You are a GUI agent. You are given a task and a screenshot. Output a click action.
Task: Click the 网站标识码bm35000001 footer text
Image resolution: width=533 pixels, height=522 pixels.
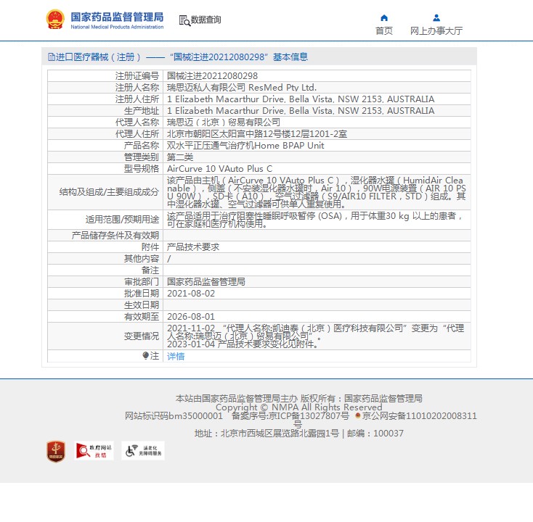[x=174, y=415]
